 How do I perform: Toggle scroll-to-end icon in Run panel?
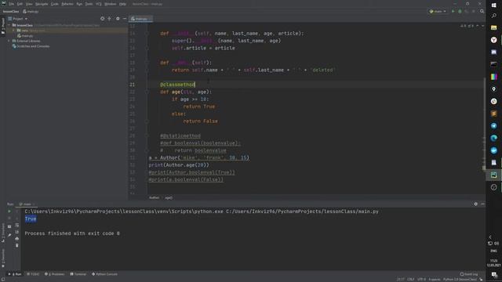[17, 232]
